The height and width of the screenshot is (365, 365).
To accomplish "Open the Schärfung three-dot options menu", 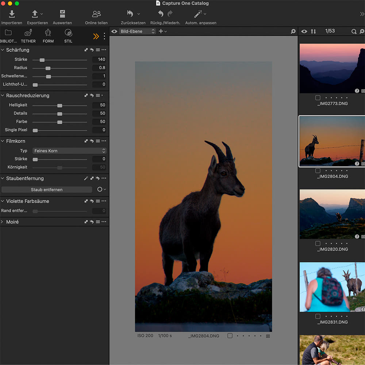I will (x=104, y=50).
